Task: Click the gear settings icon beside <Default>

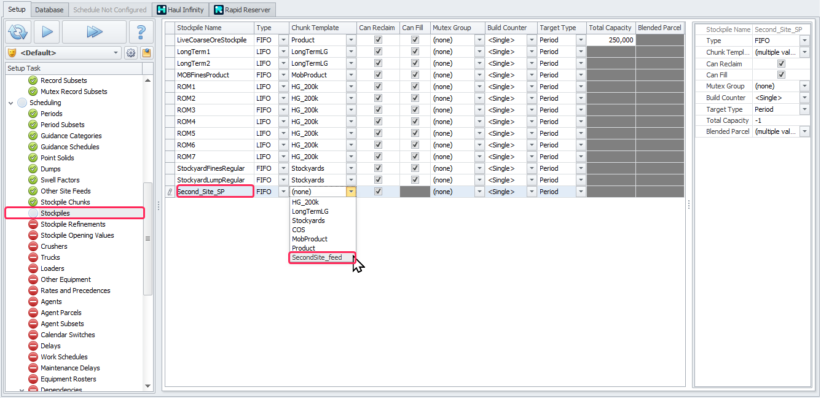Action: tap(131, 53)
